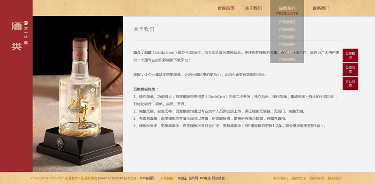Choose 产品类别3 in the products dropdown

(287, 37)
